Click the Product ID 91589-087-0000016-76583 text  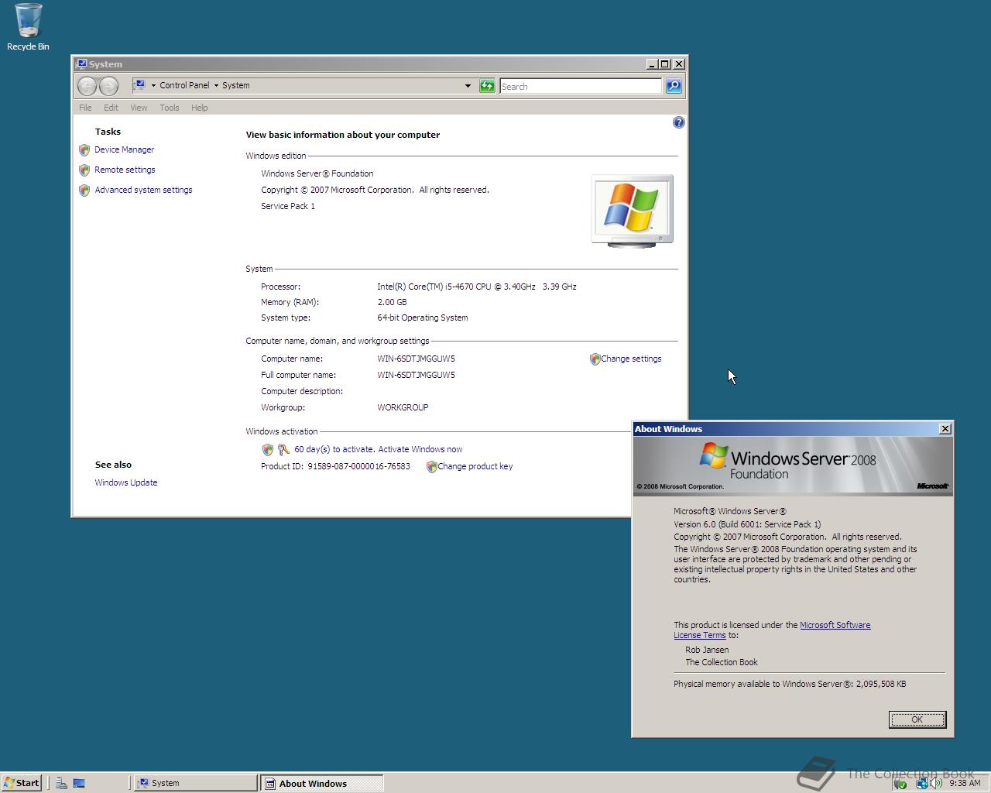pyautogui.click(x=335, y=466)
